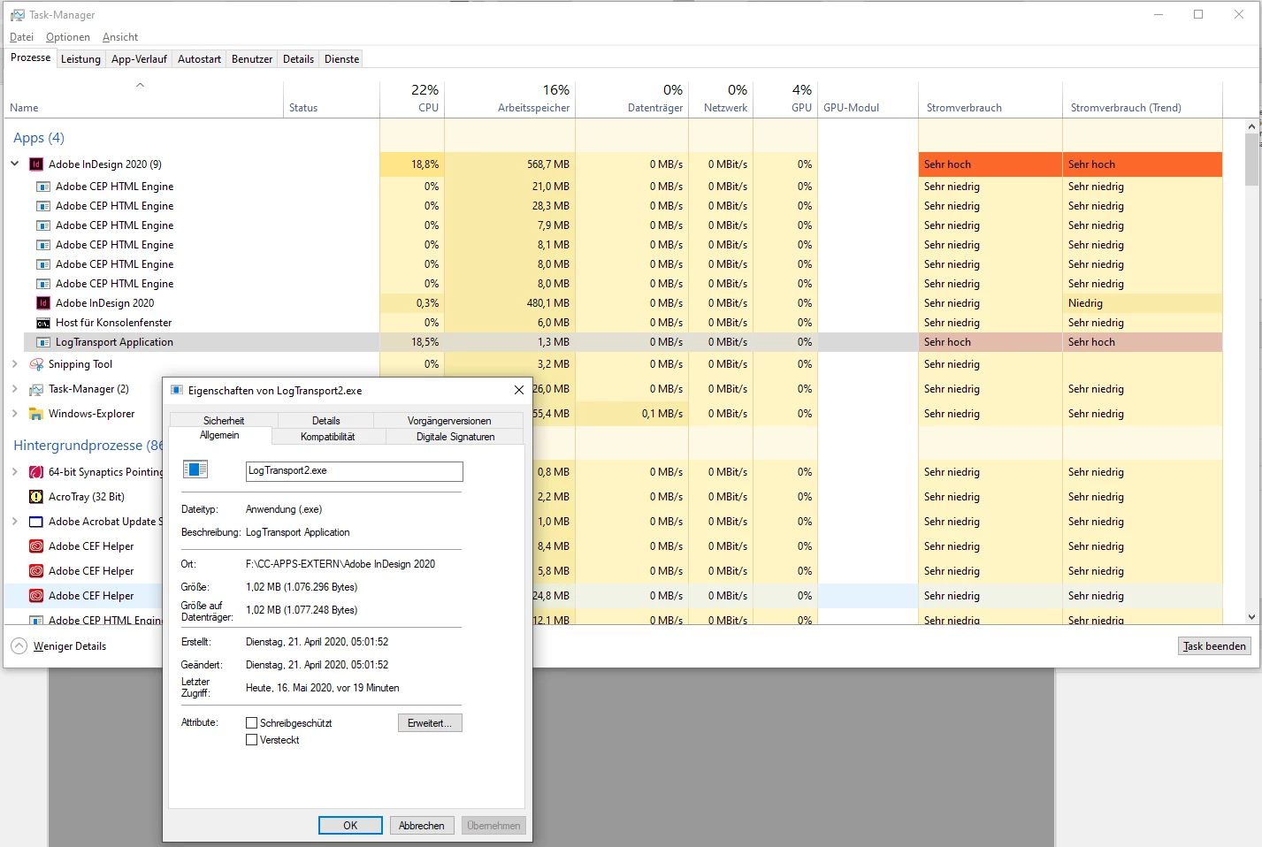Click the 21,0 MB Adobe CEP HTML Engine icon

43,187
